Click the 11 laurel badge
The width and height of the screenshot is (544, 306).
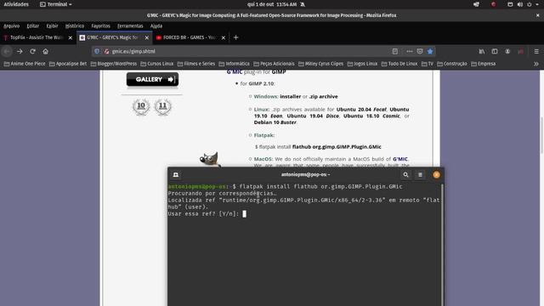pos(162,106)
